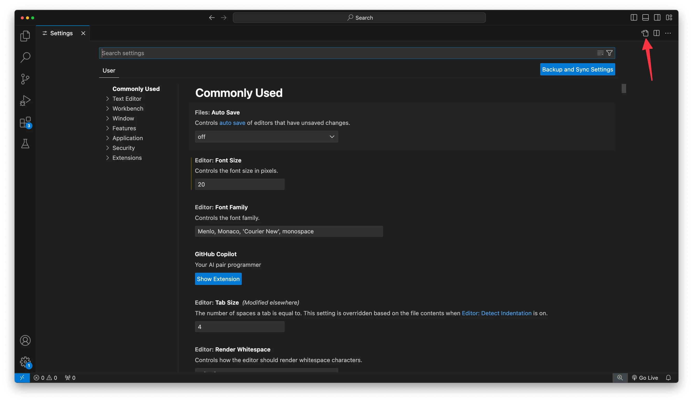This screenshot has width=693, height=402.
Task: Open the Source Control view
Action: coord(25,79)
